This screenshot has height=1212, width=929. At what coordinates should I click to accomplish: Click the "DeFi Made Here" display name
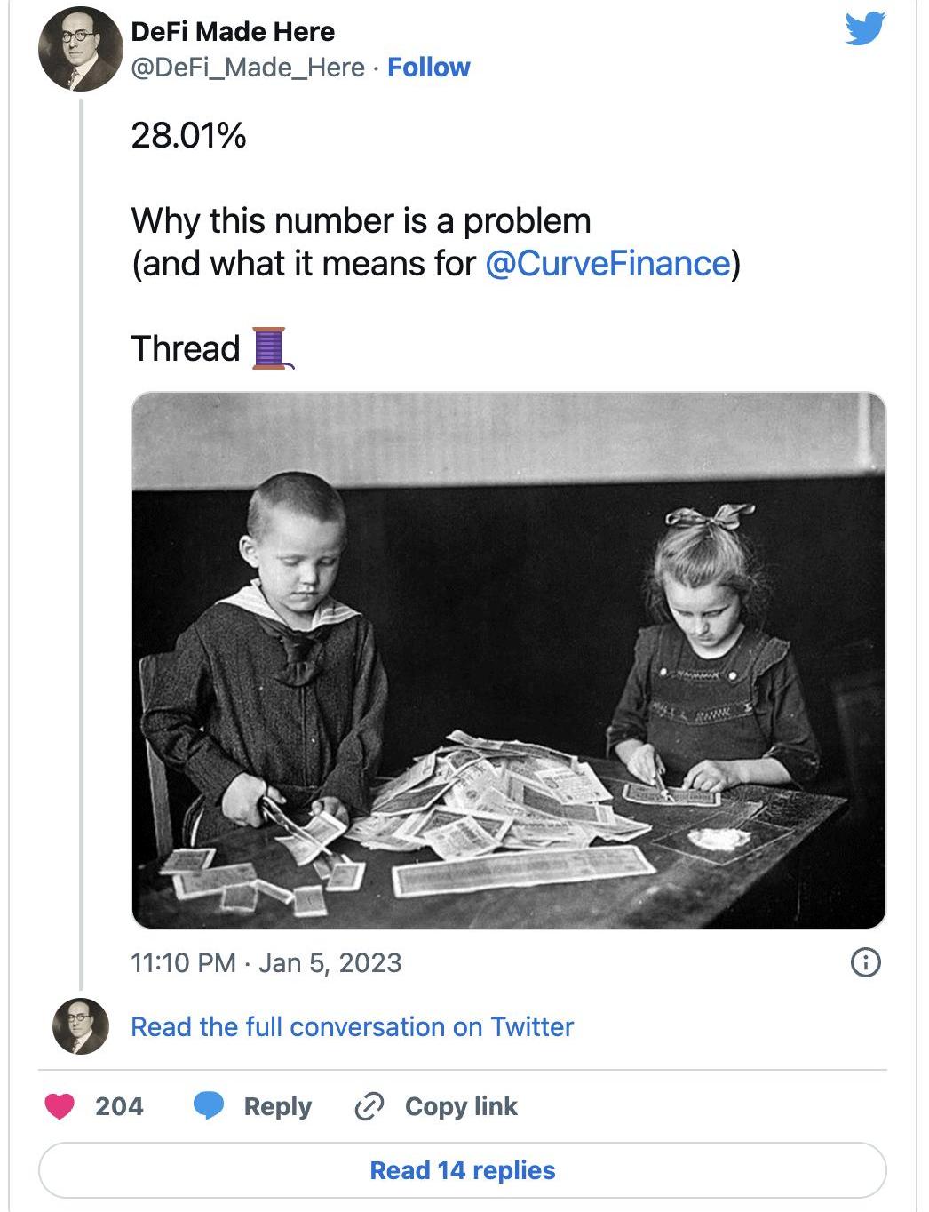pos(233,32)
